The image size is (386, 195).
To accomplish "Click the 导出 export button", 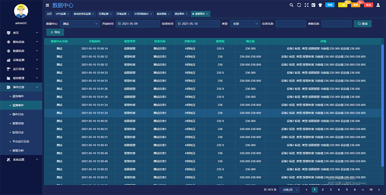I will (55, 32).
